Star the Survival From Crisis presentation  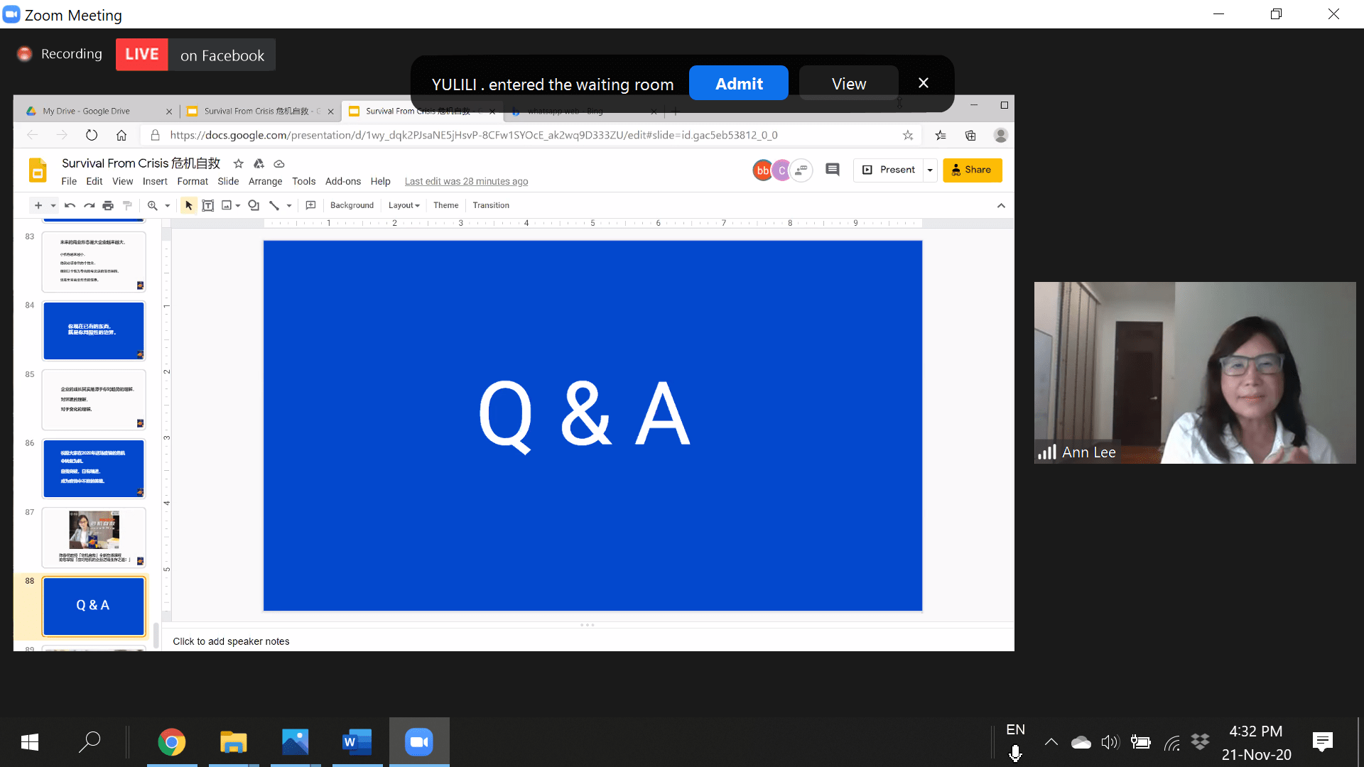pyautogui.click(x=239, y=163)
